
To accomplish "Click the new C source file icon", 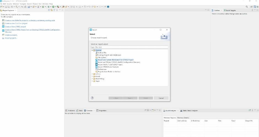I will (38, 7).
